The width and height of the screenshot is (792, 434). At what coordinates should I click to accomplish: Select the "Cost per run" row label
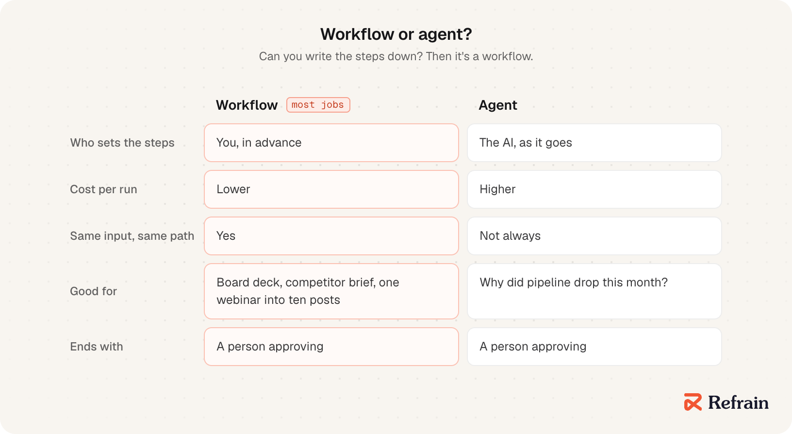(104, 189)
